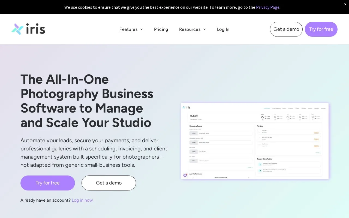
Task: Click the header Try for free button
Action: click(321, 29)
